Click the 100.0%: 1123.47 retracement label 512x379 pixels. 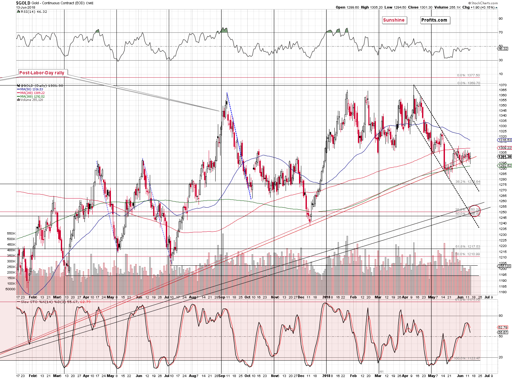467,358
